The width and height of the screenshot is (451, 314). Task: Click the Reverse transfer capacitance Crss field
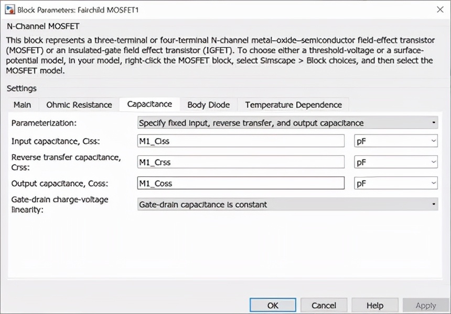point(240,162)
